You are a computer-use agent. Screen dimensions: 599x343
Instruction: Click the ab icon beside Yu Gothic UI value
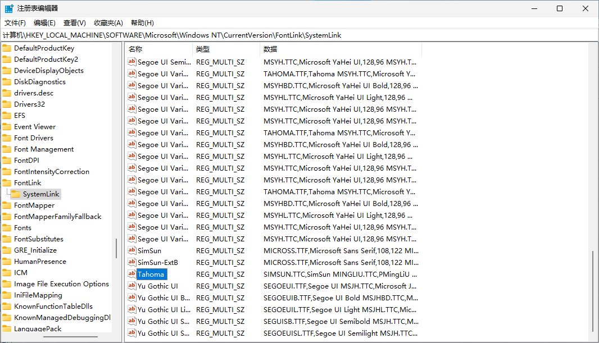[132, 286]
